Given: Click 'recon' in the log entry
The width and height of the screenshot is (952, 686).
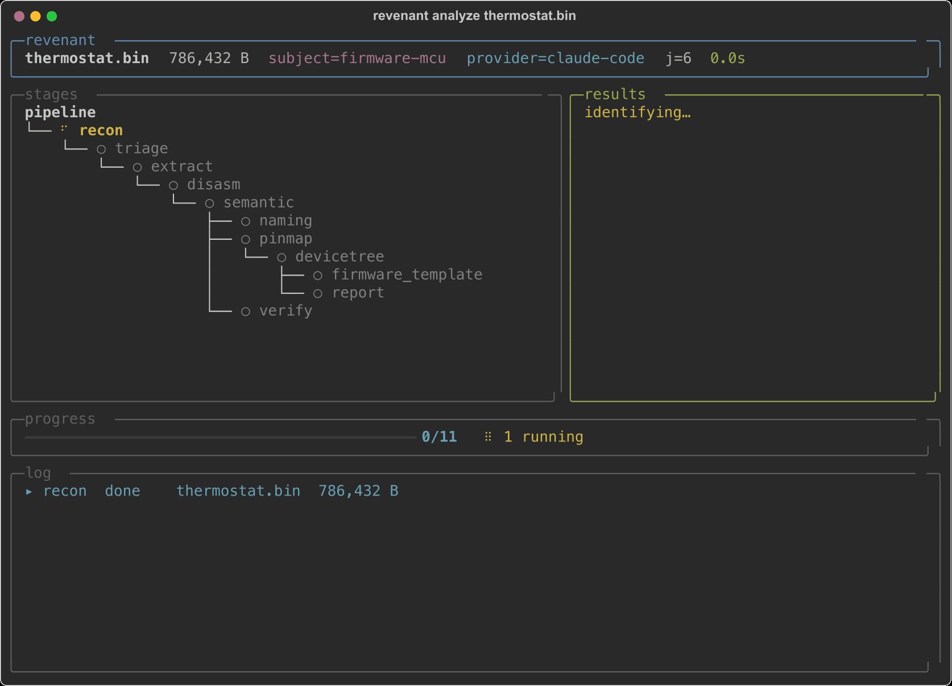Looking at the screenshot, I should click(x=65, y=491).
